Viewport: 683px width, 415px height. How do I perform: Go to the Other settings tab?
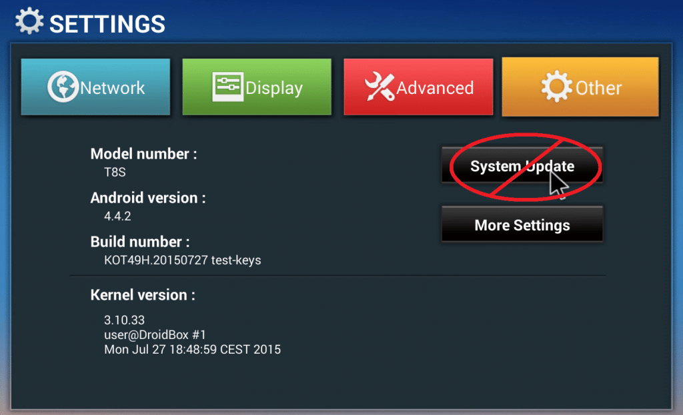click(580, 87)
